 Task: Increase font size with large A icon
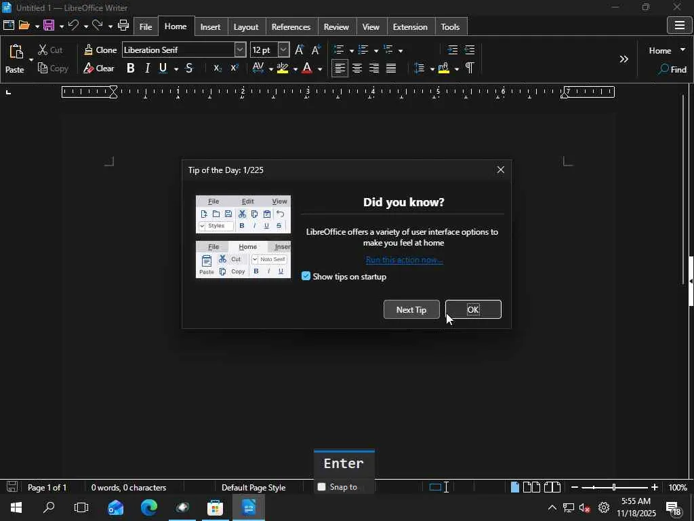coord(299,50)
